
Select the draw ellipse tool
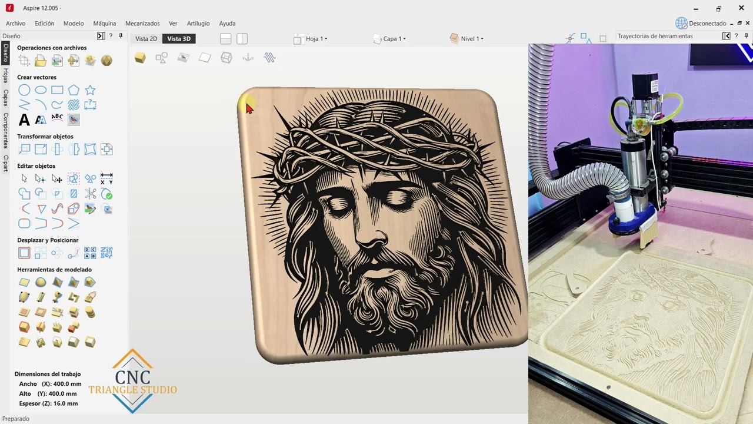41,90
